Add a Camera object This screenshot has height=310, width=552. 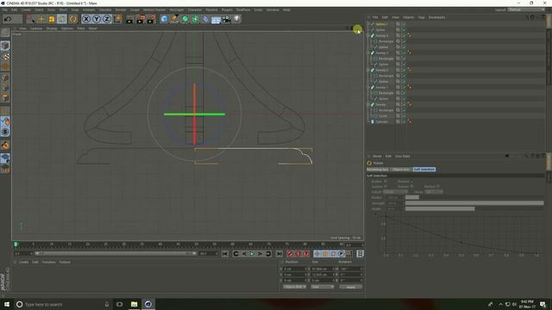coord(226,19)
